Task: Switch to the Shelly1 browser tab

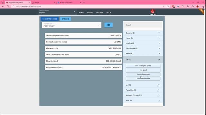Action: coord(44,3)
